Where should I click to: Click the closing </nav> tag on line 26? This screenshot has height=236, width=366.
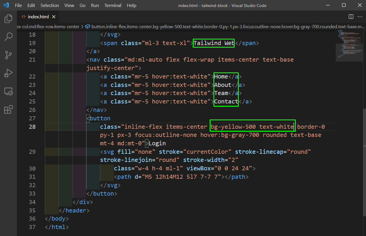pyautogui.click(x=97, y=110)
